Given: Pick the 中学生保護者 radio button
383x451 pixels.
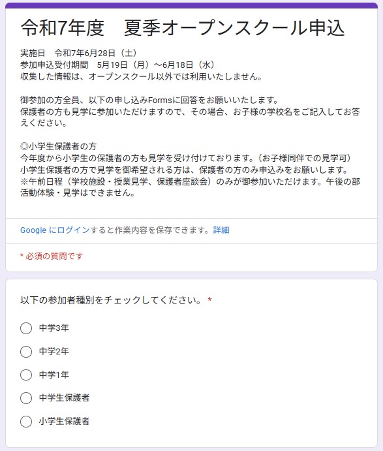Looking at the screenshot, I should coord(26,398).
